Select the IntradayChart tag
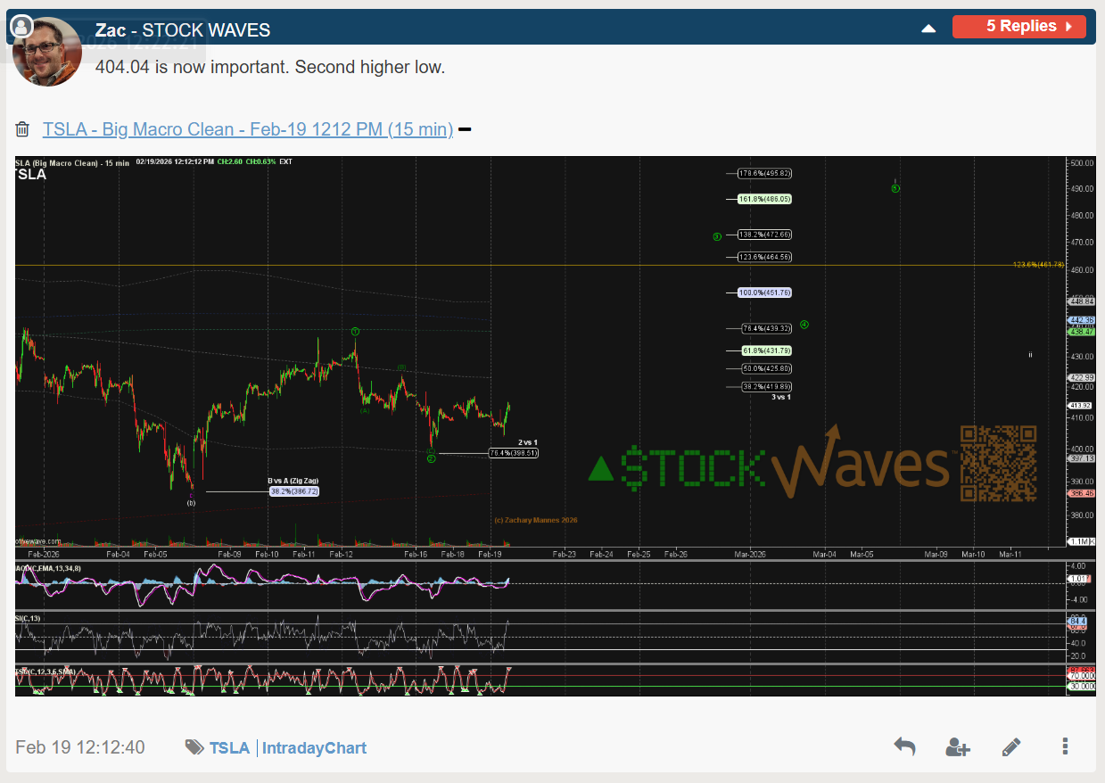Viewport: 1105px width, 783px height. point(314,747)
